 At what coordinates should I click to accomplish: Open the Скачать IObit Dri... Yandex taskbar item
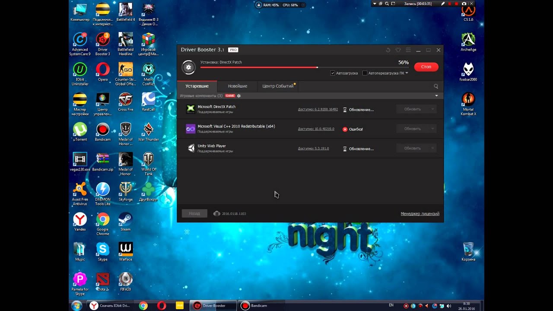(110, 305)
